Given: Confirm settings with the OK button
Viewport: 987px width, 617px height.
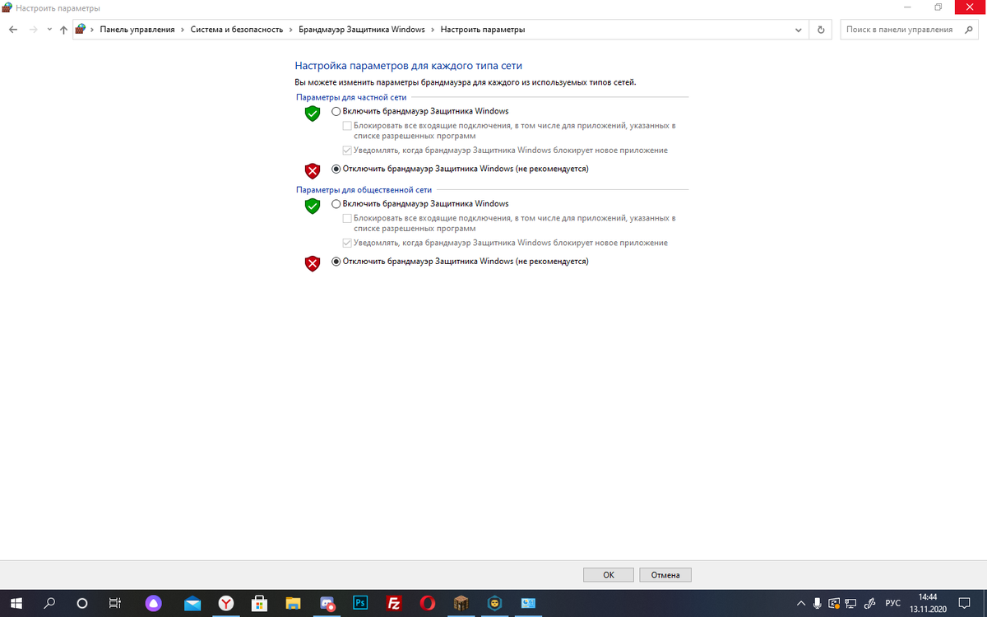Looking at the screenshot, I should pos(609,575).
